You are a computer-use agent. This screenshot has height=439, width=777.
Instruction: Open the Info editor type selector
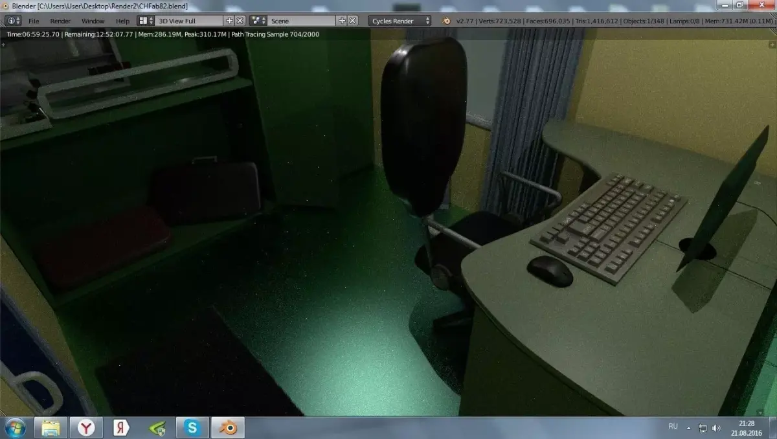14,21
